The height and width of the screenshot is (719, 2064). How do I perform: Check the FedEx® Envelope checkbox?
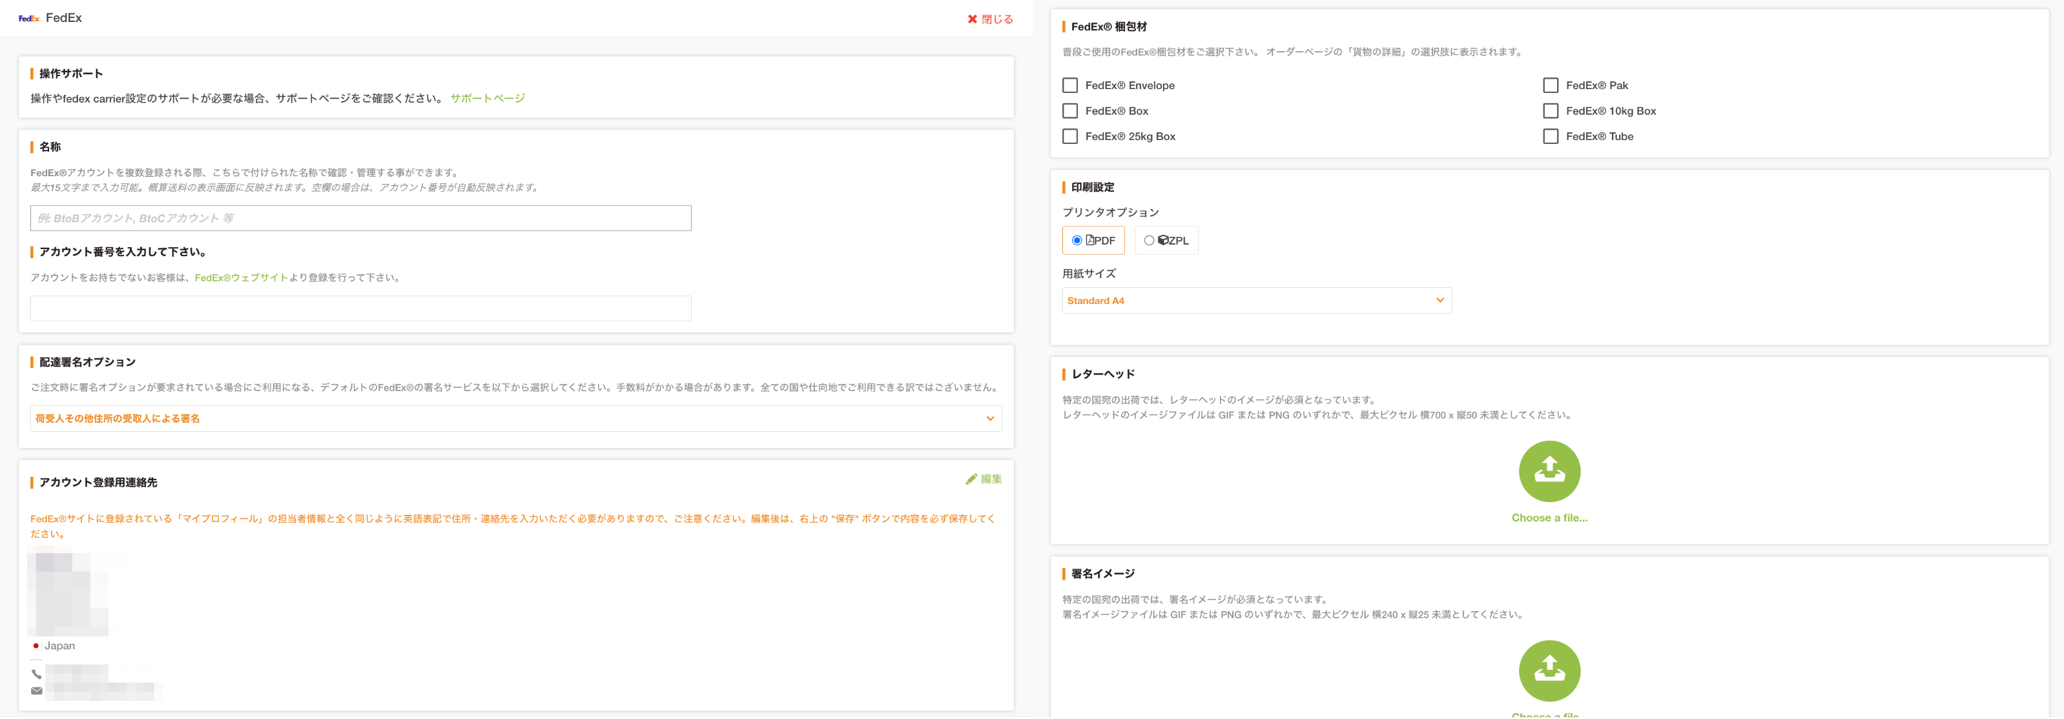point(1069,86)
